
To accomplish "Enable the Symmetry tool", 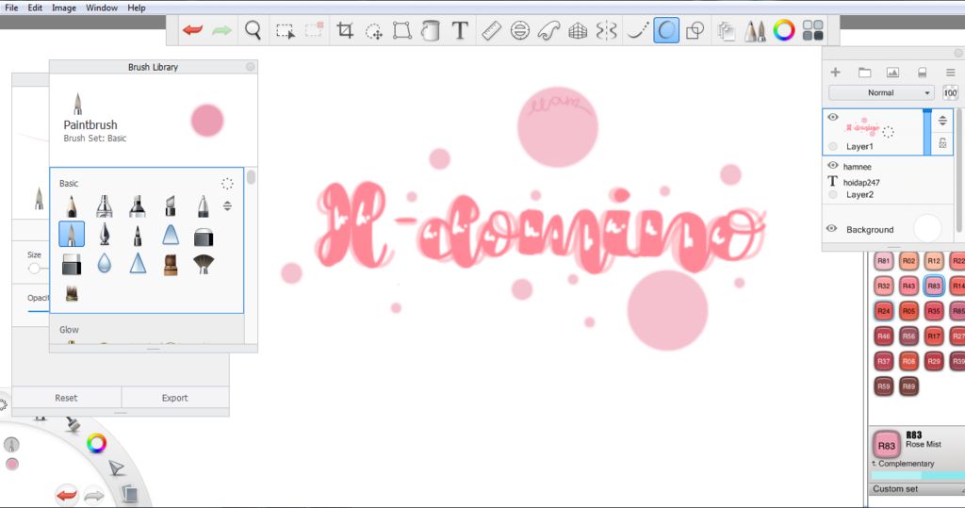I will pyautogui.click(x=606, y=30).
